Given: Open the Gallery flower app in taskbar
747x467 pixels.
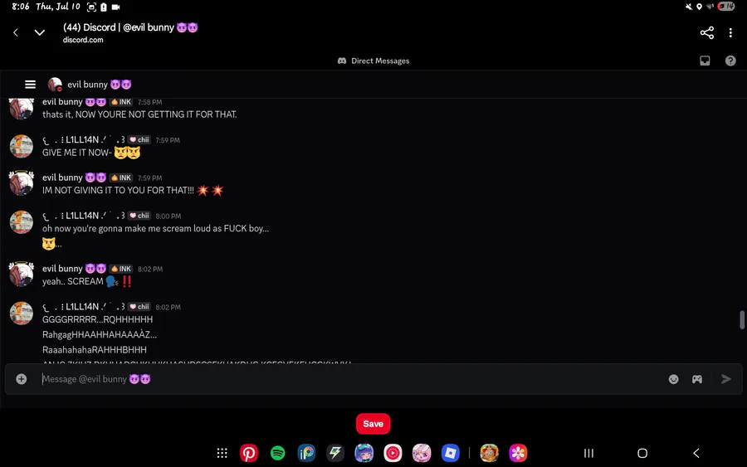Looking at the screenshot, I should click(518, 453).
